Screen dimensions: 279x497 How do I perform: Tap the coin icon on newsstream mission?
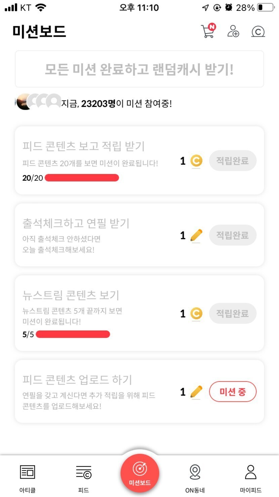coord(196,313)
